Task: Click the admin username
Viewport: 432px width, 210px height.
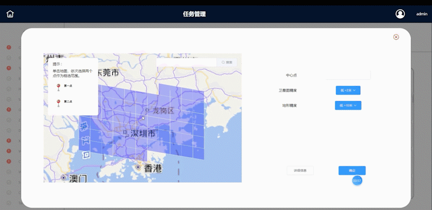Action: (x=422, y=14)
